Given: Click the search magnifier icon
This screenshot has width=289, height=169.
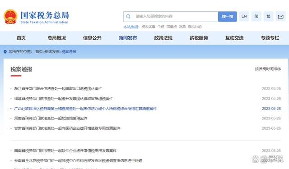Looking at the screenshot, I should point(128,17).
